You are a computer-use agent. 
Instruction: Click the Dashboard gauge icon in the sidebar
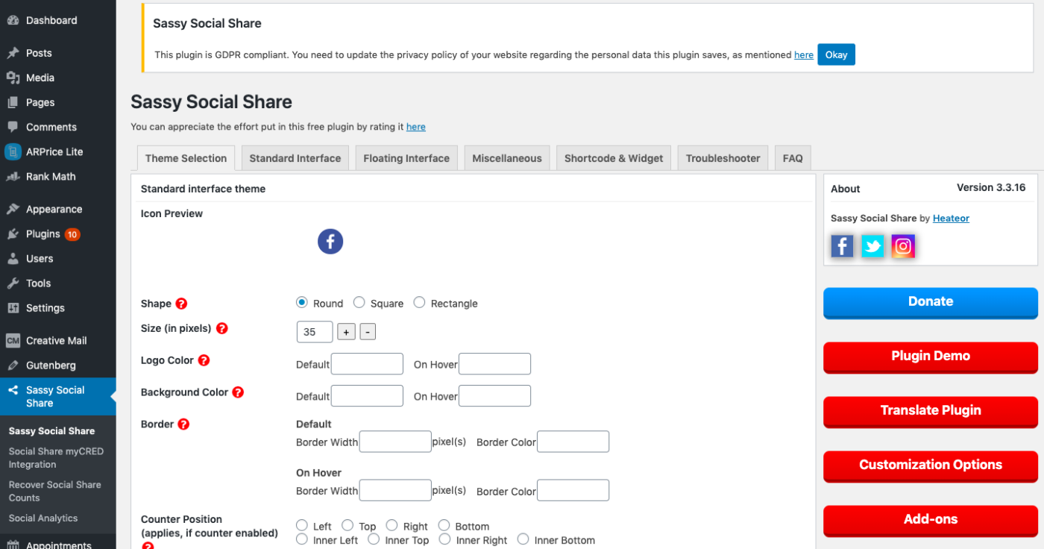(13, 20)
